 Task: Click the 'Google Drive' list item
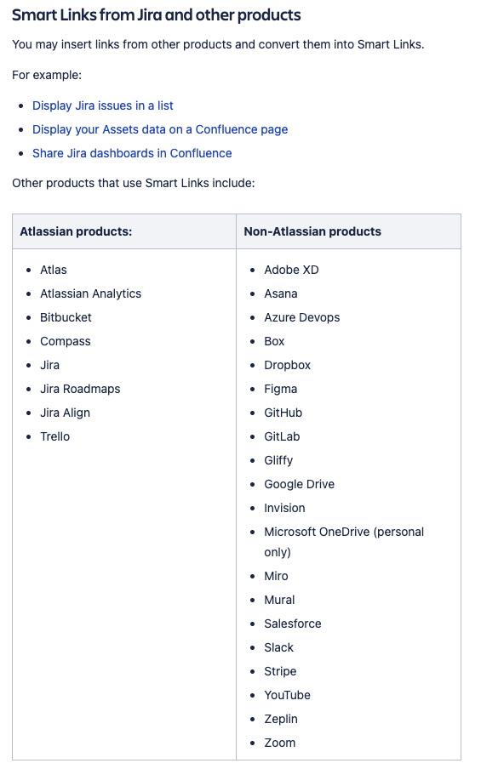299,485
